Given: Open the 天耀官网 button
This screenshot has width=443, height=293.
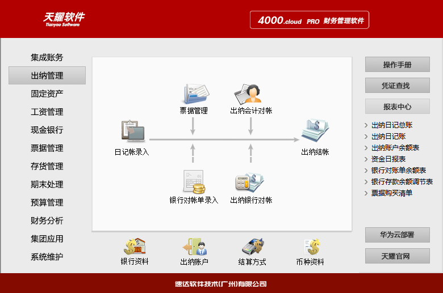Looking at the screenshot, I should [397, 256].
